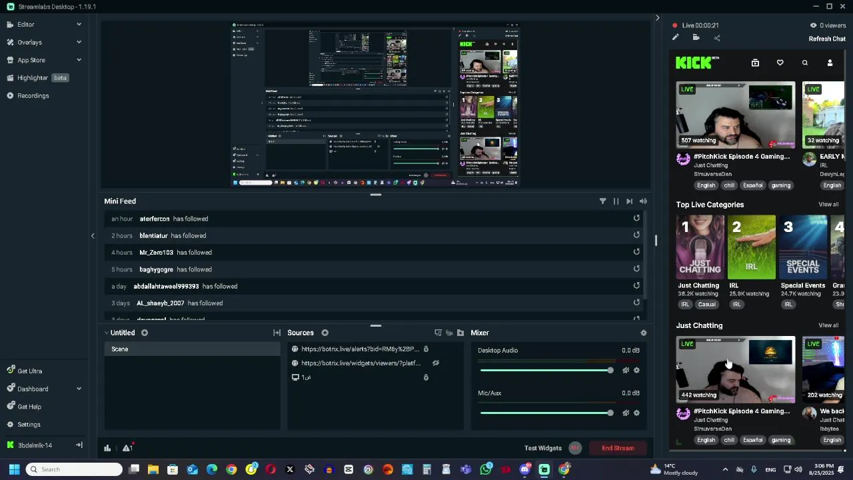Screen dimensions: 853x480
Task: Share the stream using share icon
Action: 717,38
